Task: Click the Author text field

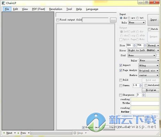Action: pos(145,112)
